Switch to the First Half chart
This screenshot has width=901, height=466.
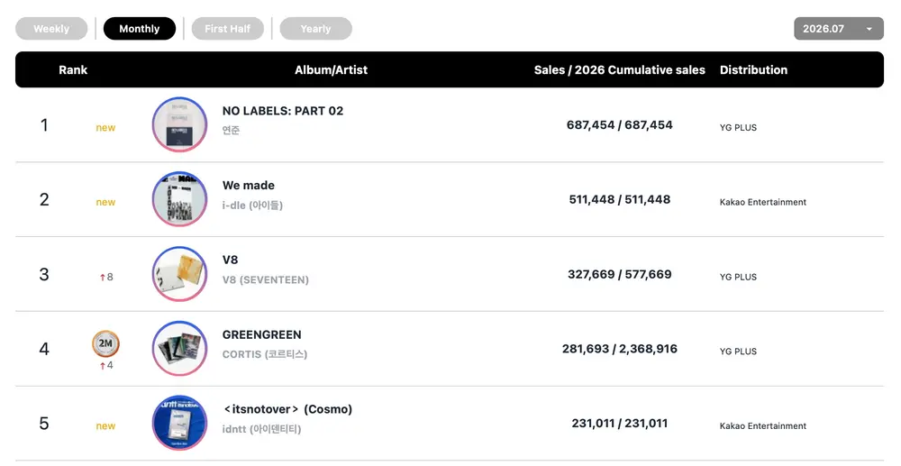click(x=228, y=29)
